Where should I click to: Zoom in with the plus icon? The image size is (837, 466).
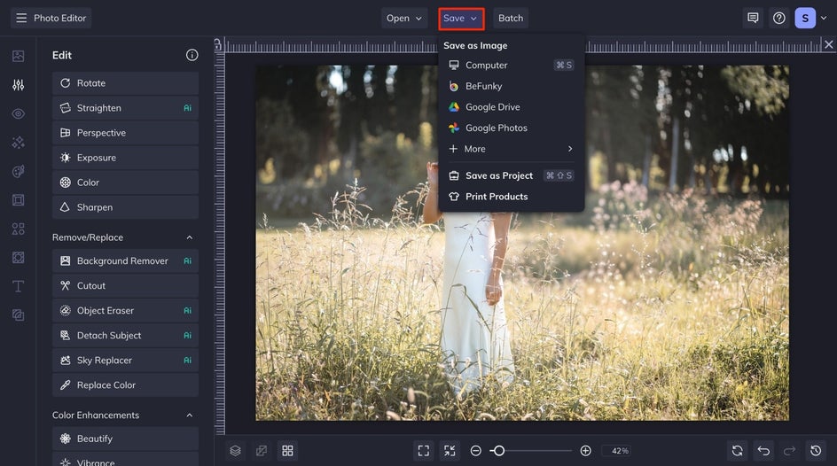[585, 451]
